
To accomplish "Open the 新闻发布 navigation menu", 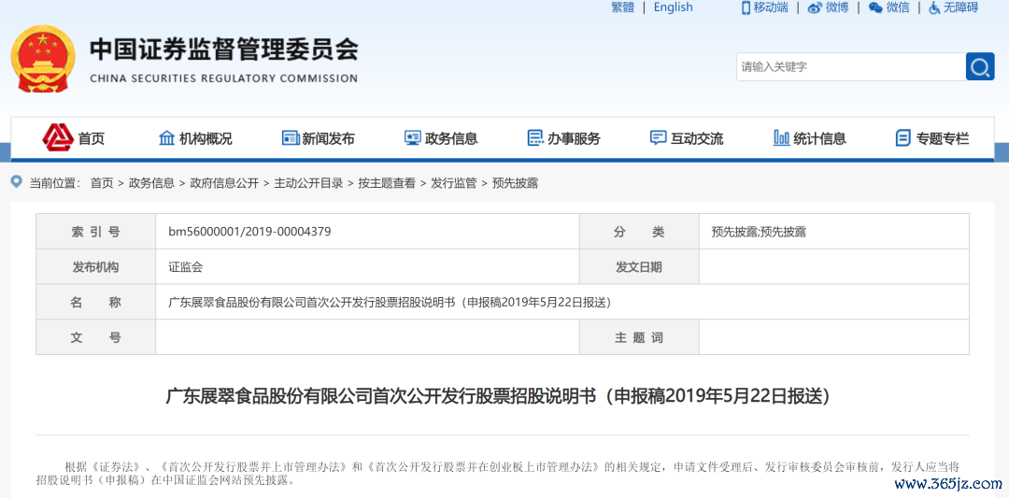I will [328, 138].
